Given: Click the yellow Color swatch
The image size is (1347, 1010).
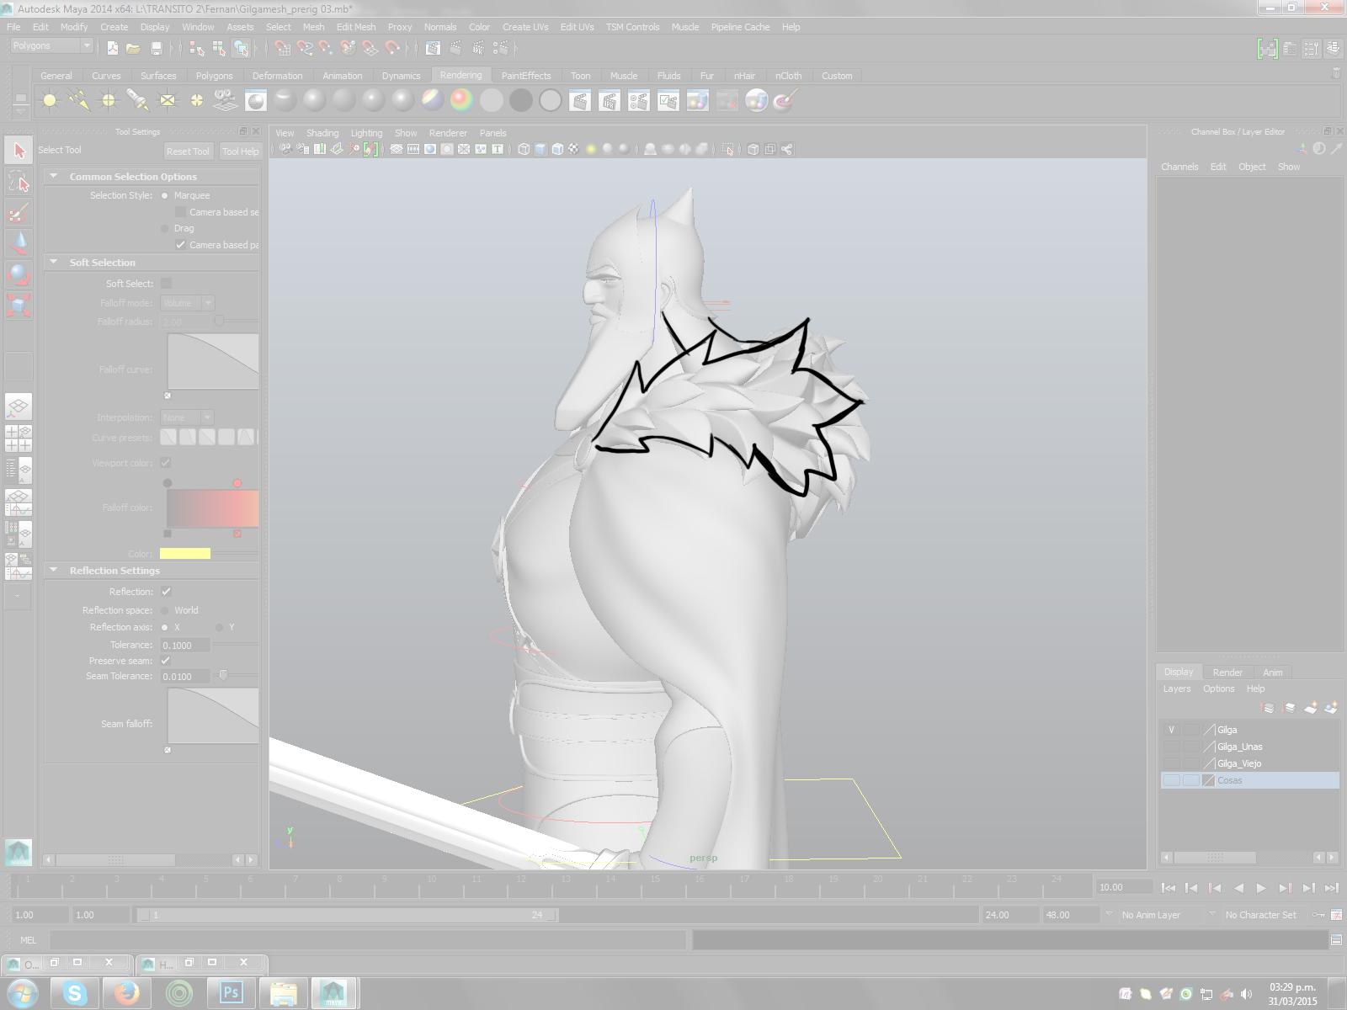Looking at the screenshot, I should 185,554.
